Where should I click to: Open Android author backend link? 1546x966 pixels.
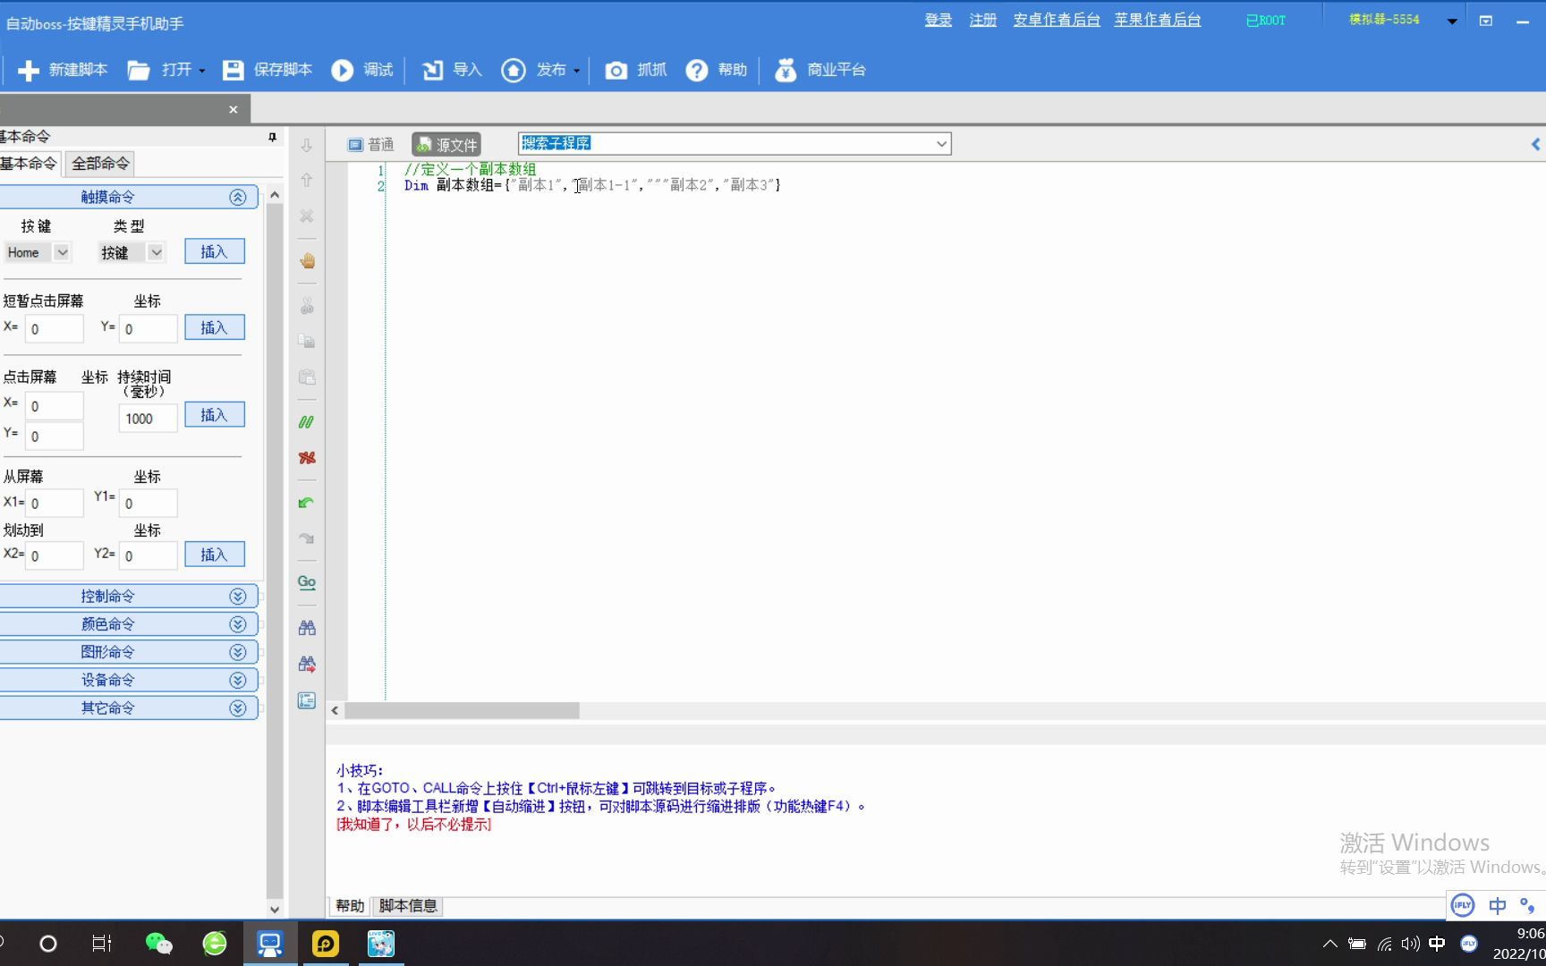(x=1057, y=20)
